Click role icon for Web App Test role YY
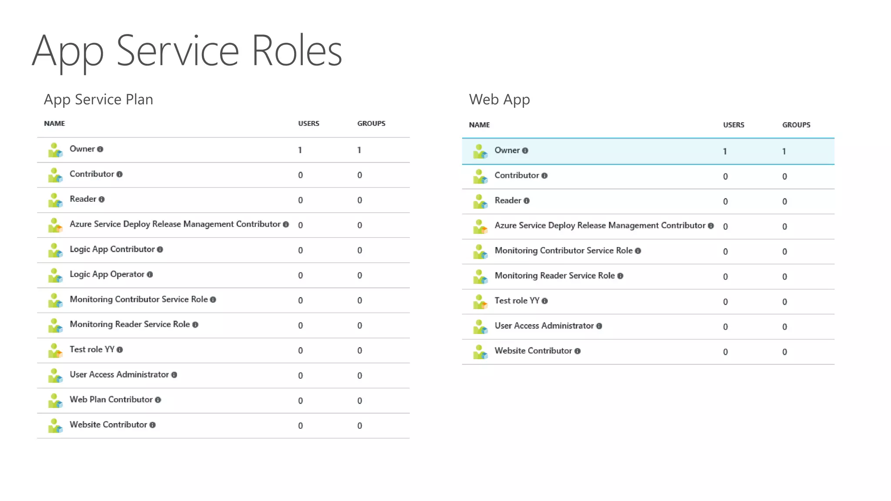Viewport: 891px width, 501px height. (x=480, y=302)
